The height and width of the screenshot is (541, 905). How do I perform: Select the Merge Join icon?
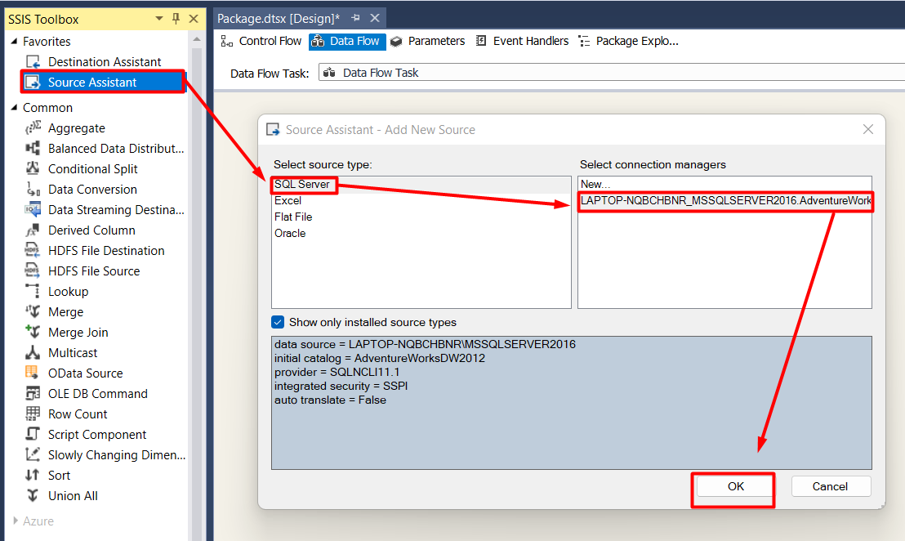pos(33,332)
